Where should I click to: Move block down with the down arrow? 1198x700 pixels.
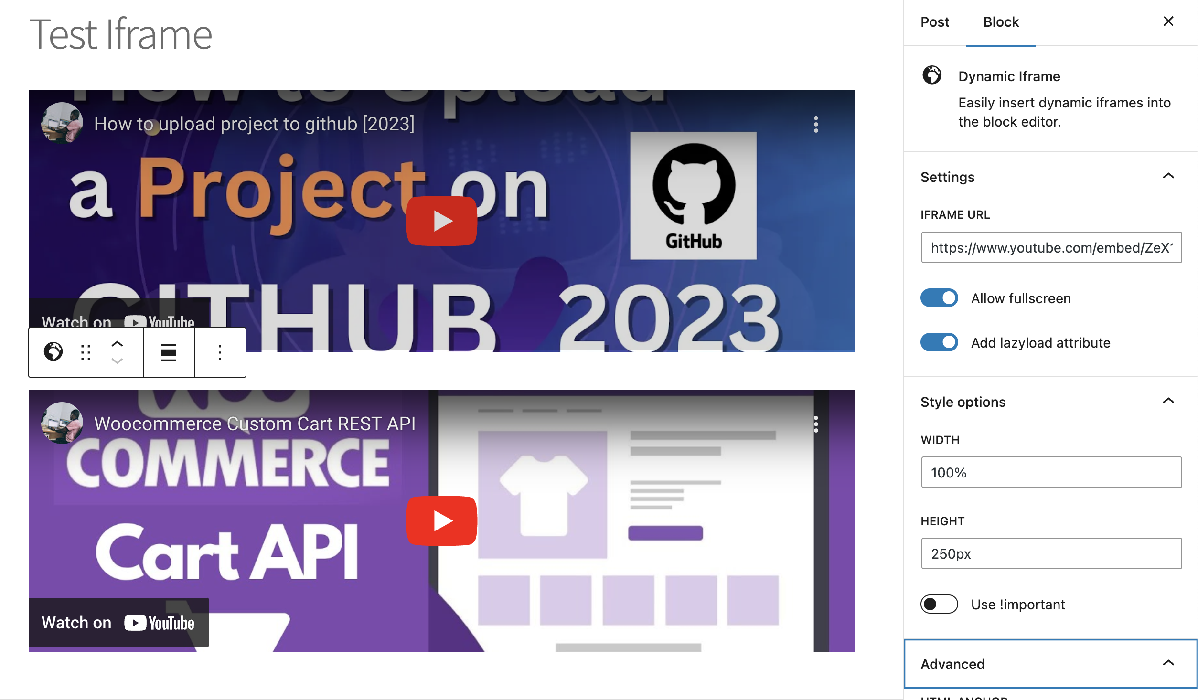tap(117, 361)
